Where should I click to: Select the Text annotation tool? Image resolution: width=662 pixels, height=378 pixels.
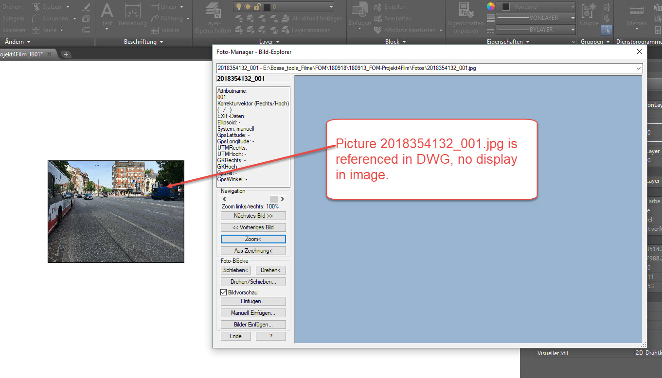coord(107,17)
